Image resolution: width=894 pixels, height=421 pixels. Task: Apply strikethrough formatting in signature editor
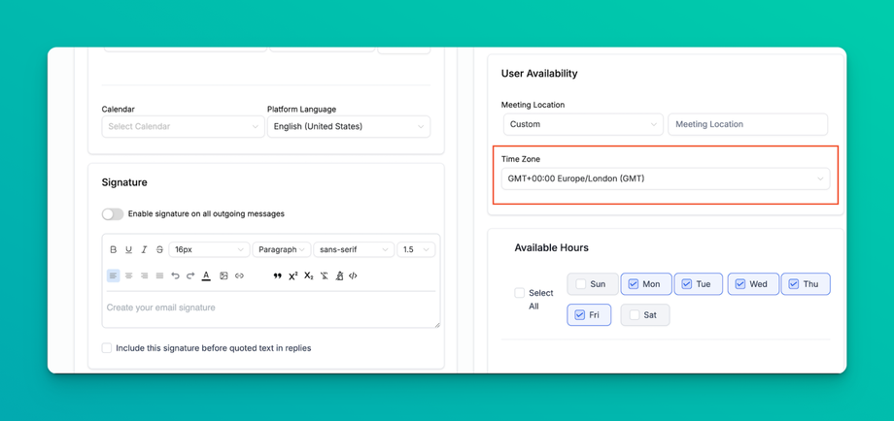tap(159, 249)
